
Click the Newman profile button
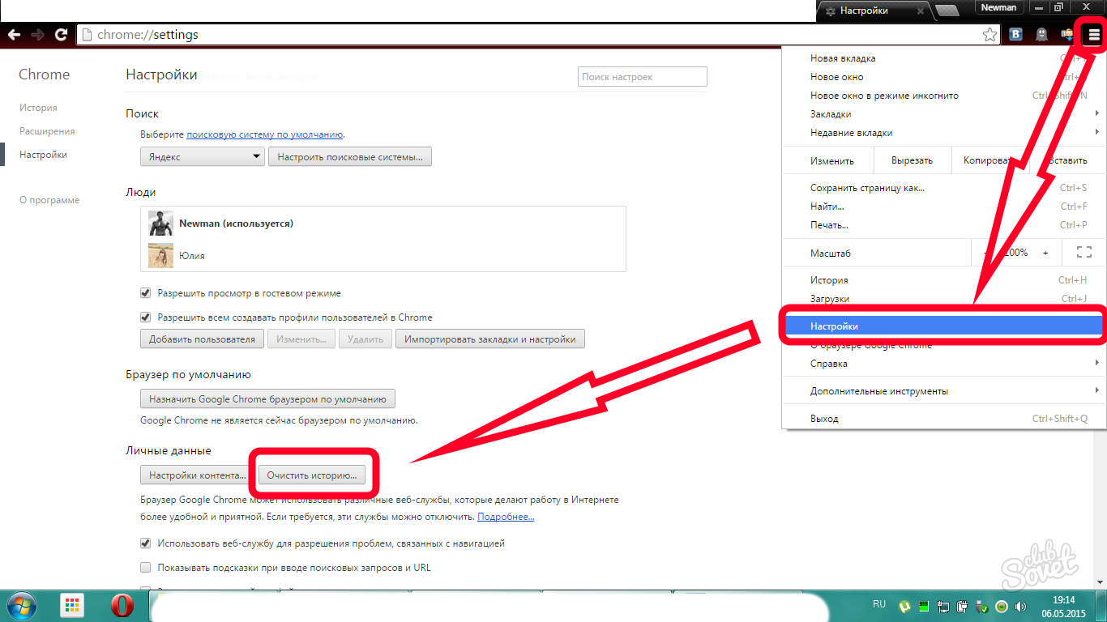(998, 7)
